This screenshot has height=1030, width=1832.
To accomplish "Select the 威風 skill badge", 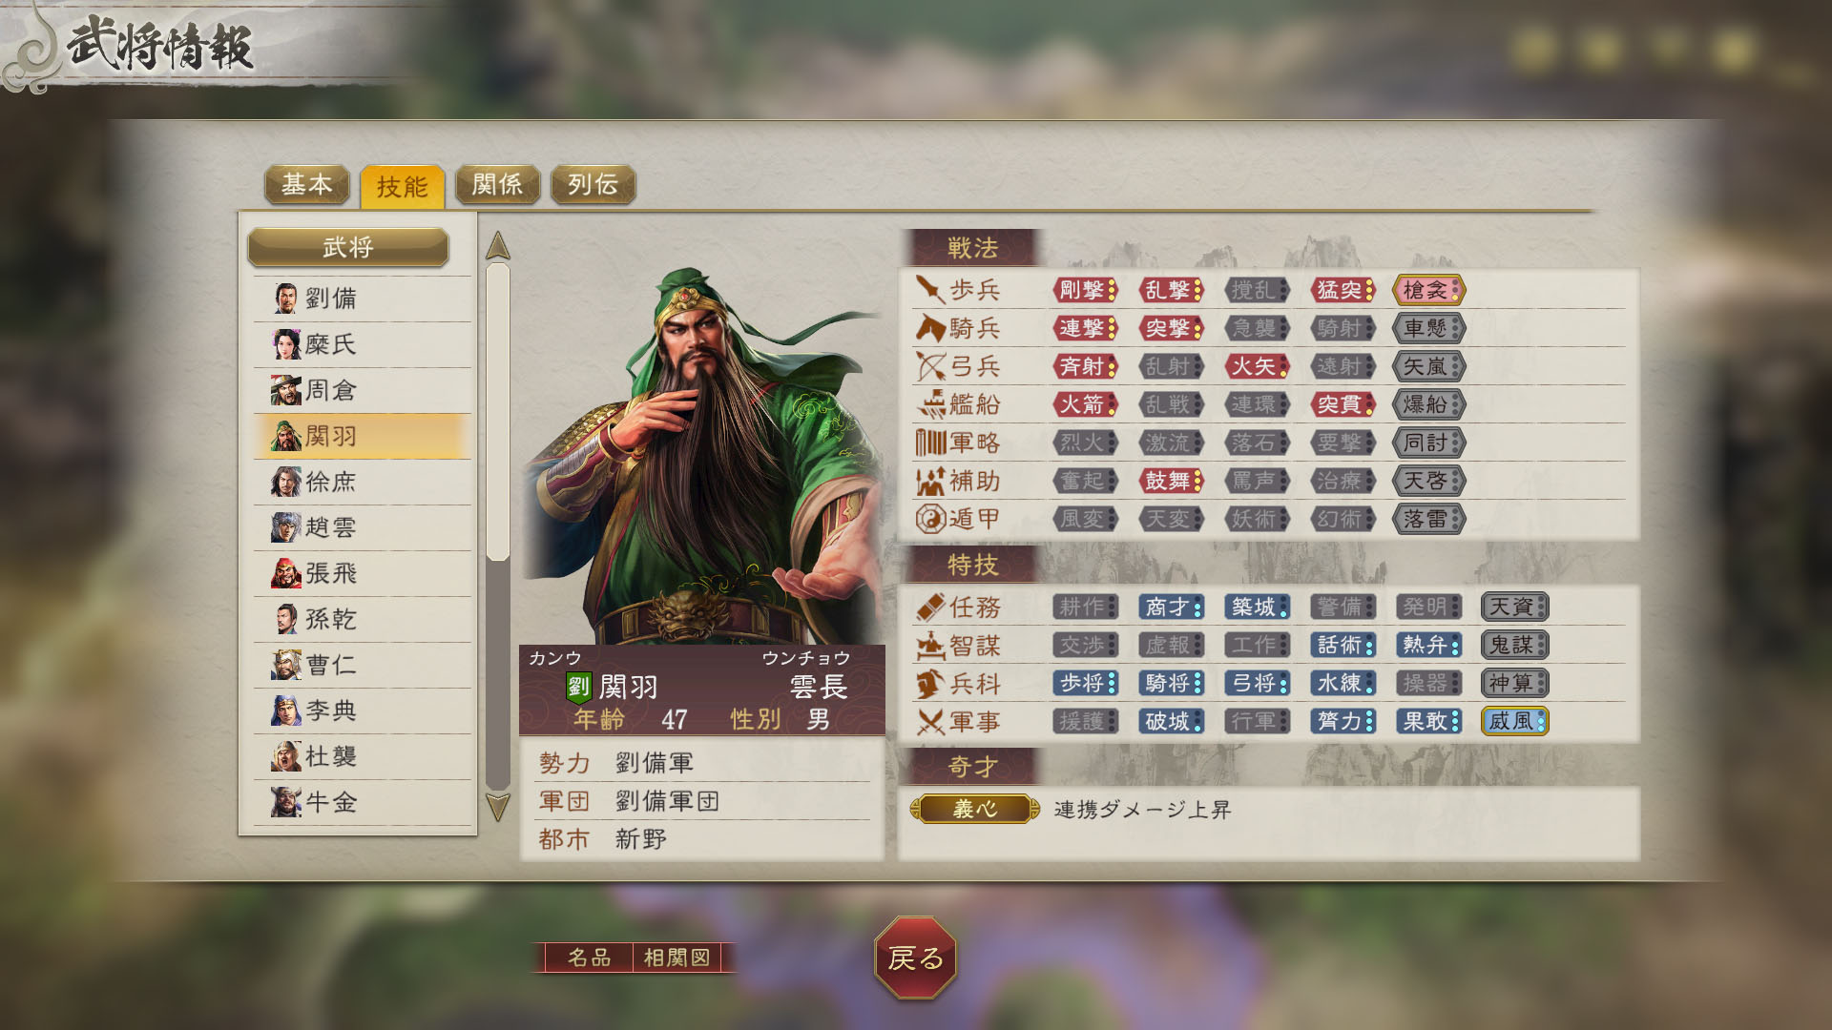I will tap(1514, 721).
